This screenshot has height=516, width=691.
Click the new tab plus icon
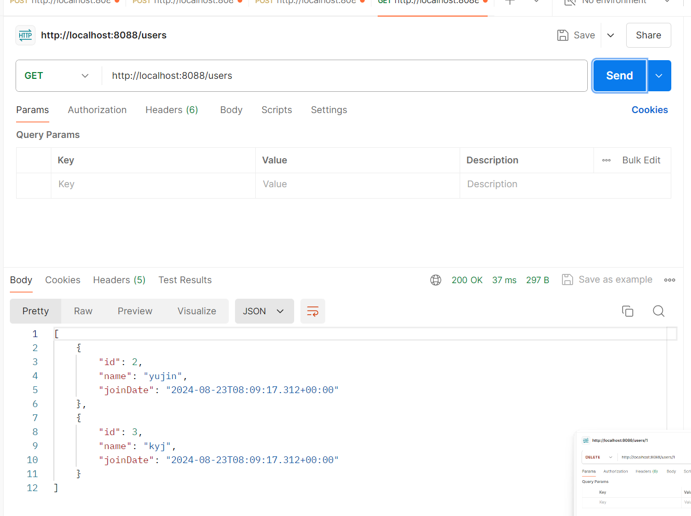pos(510,2)
